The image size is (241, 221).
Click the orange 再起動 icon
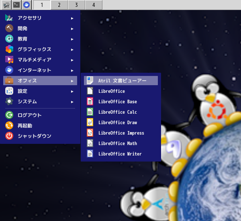click(9, 125)
